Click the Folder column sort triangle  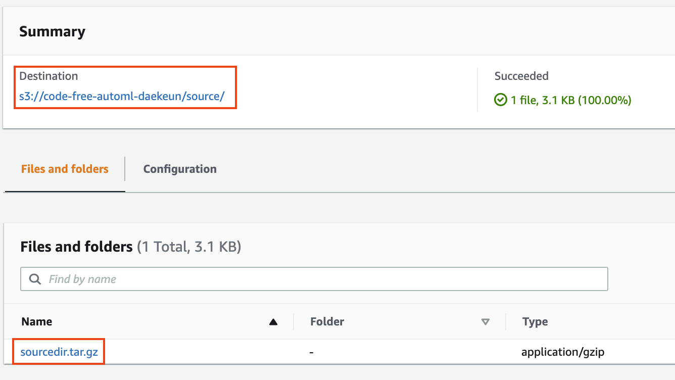tap(486, 322)
